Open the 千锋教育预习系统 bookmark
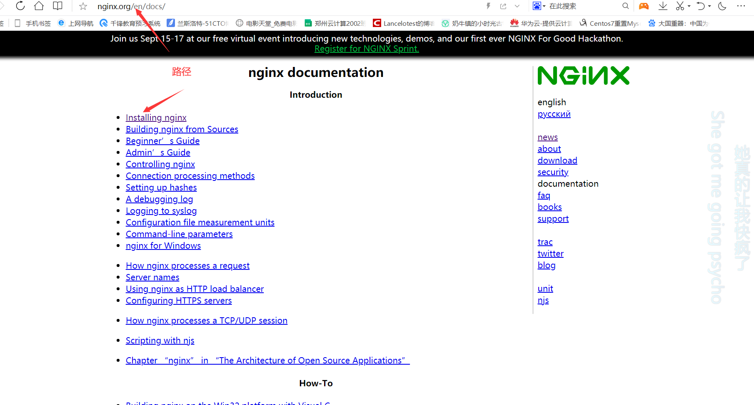The width and height of the screenshot is (754, 405). pos(130,23)
